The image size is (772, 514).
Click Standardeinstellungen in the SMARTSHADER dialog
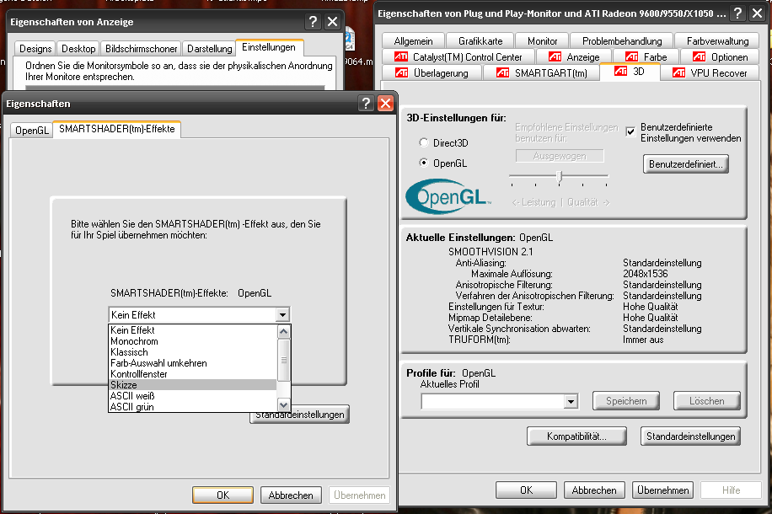(300, 415)
